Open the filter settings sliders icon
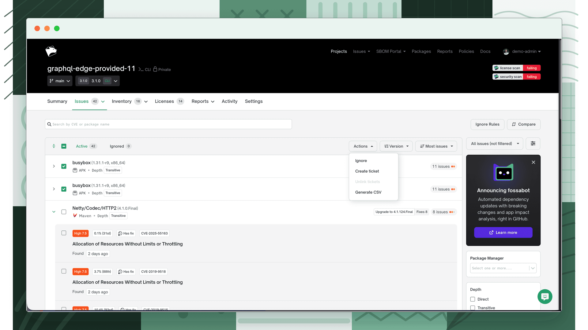This screenshot has width=588, height=330. (533, 144)
